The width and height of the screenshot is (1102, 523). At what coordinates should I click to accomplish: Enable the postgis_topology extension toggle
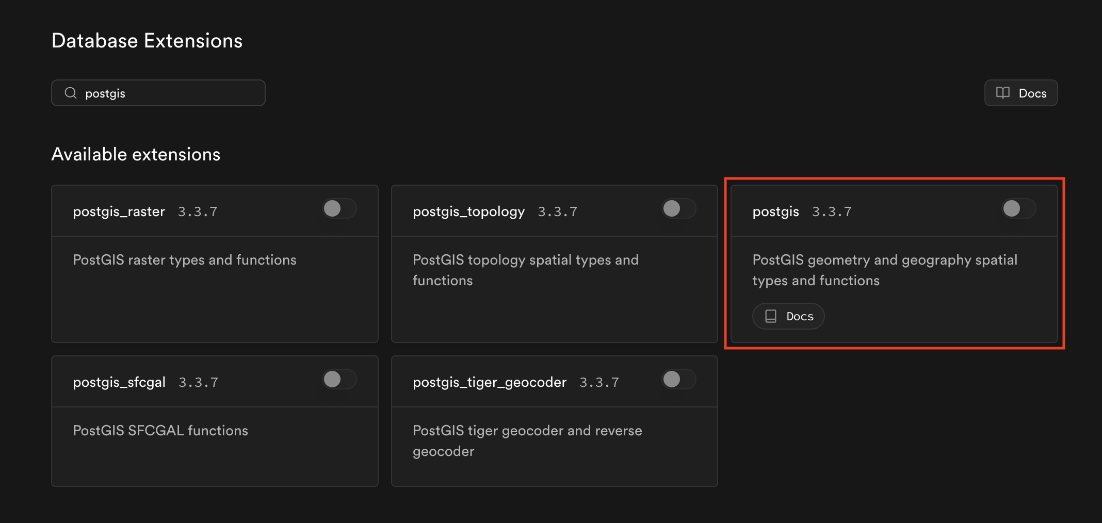coord(679,209)
